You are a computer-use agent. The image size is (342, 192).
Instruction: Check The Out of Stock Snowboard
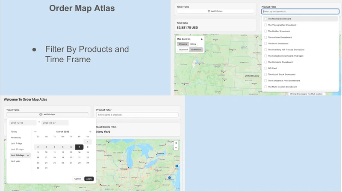(265, 74)
